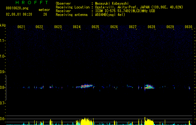Click the 0626 time marker
196x125 pixels.
point(114,27)
